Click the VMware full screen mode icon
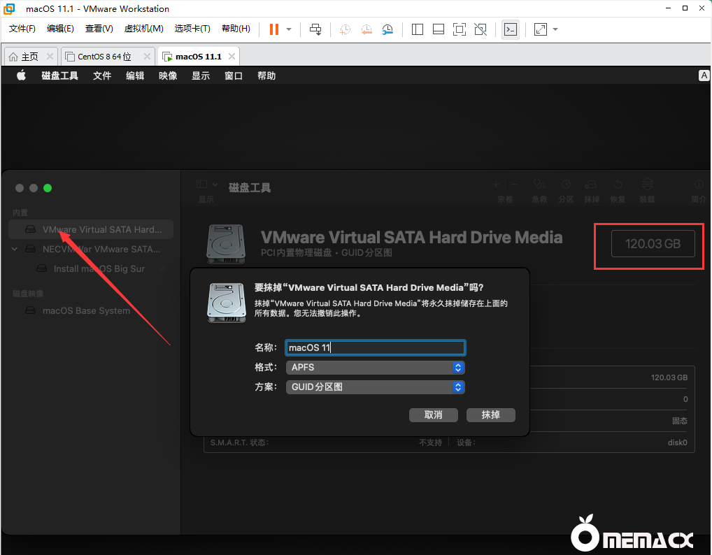Image resolution: width=712 pixels, height=555 pixels. [x=459, y=29]
